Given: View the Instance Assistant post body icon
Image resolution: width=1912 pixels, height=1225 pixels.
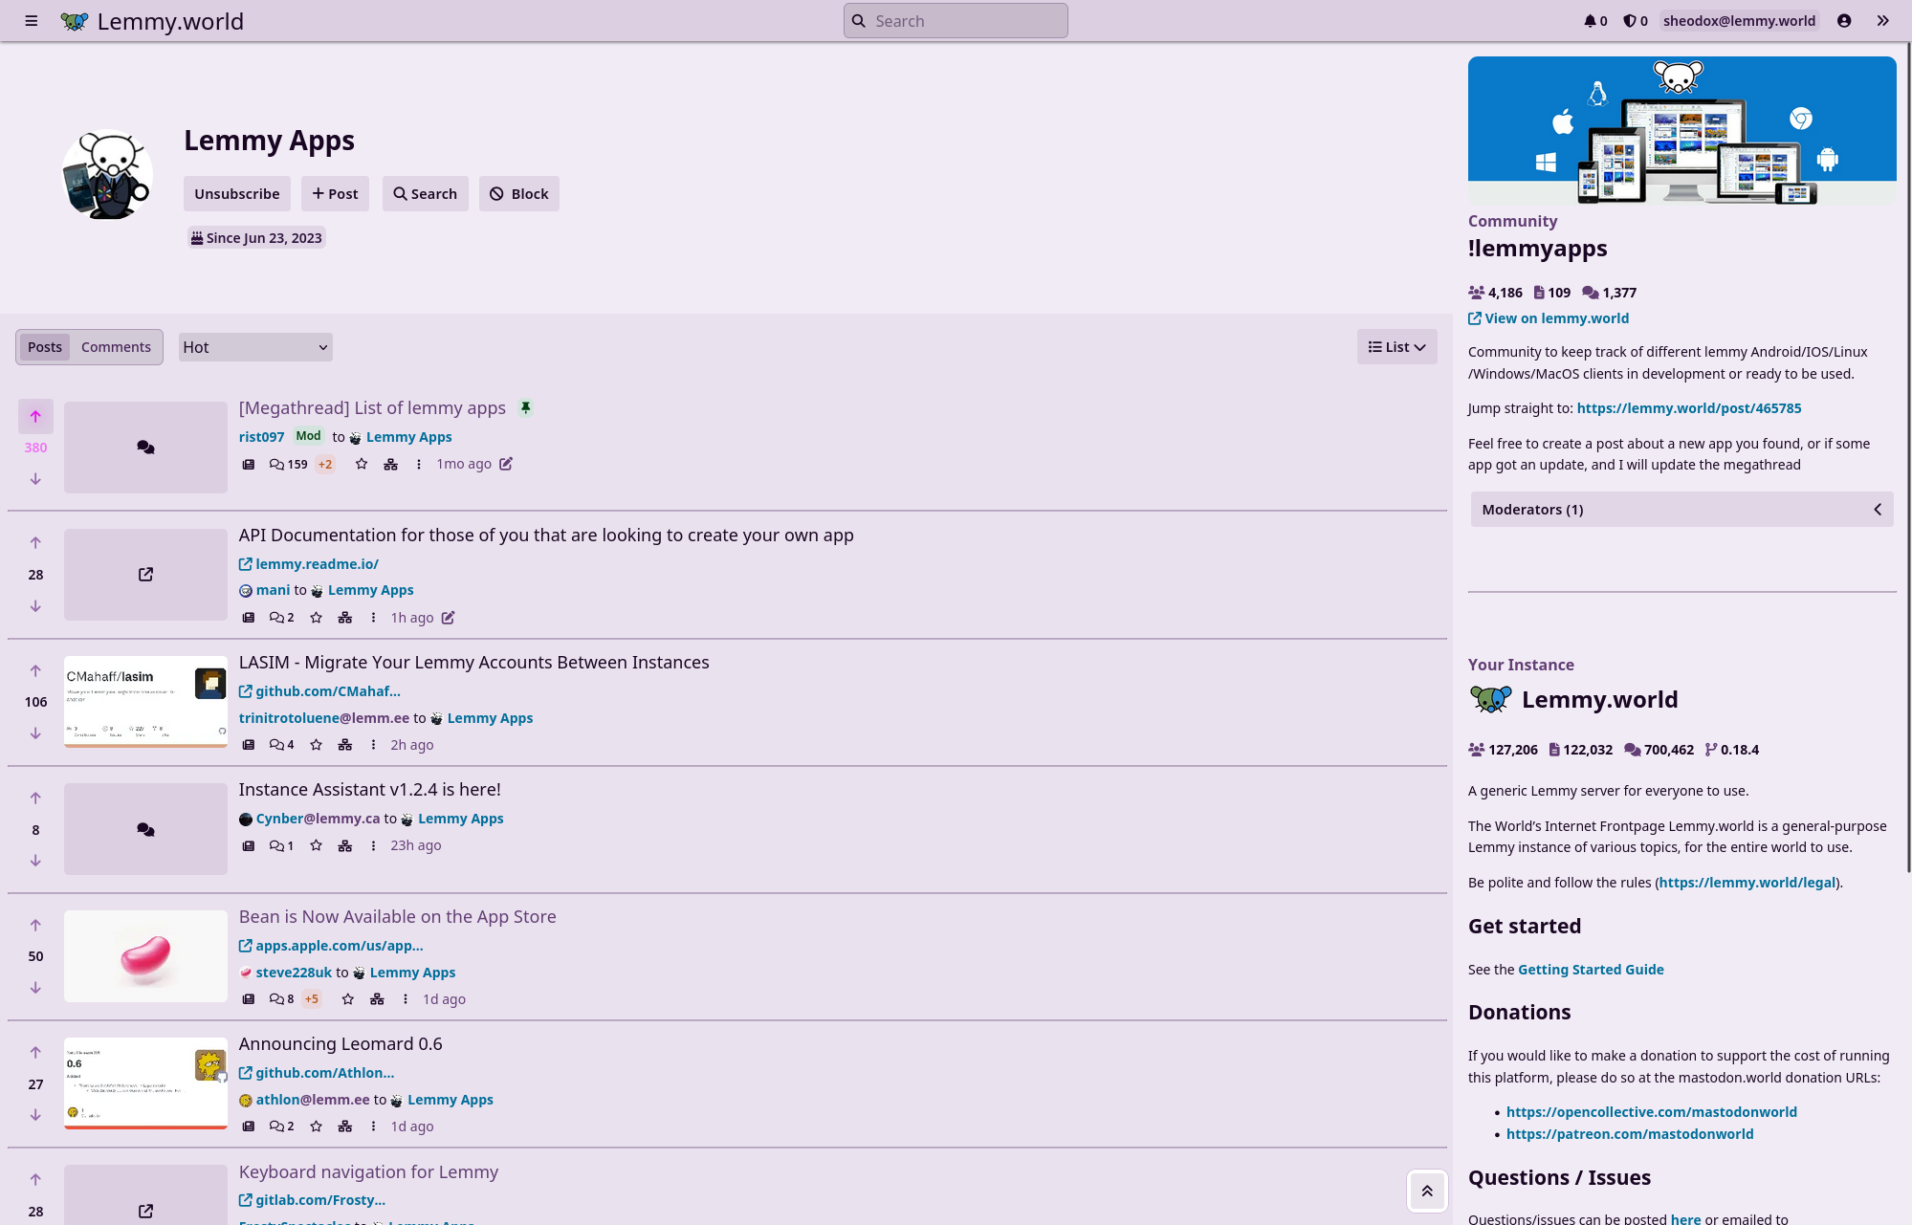Looking at the screenshot, I should tap(249, 845).
